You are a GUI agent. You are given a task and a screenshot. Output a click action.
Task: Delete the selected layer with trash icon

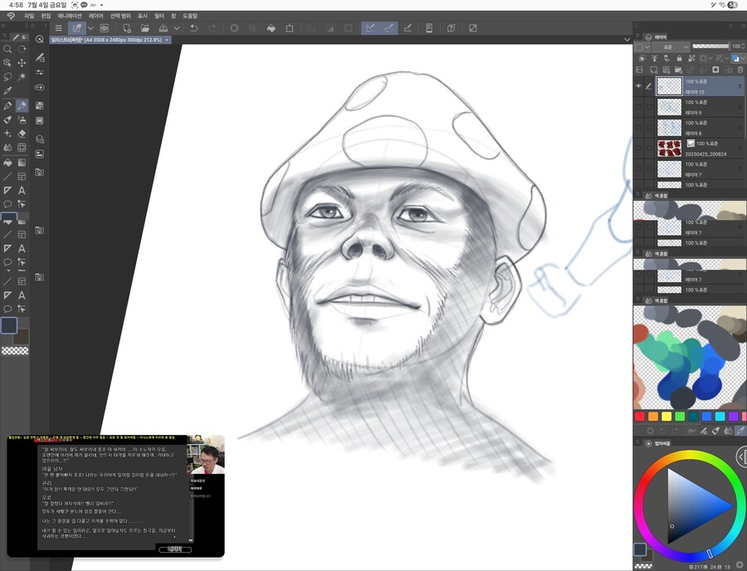[x=740, y=70]
